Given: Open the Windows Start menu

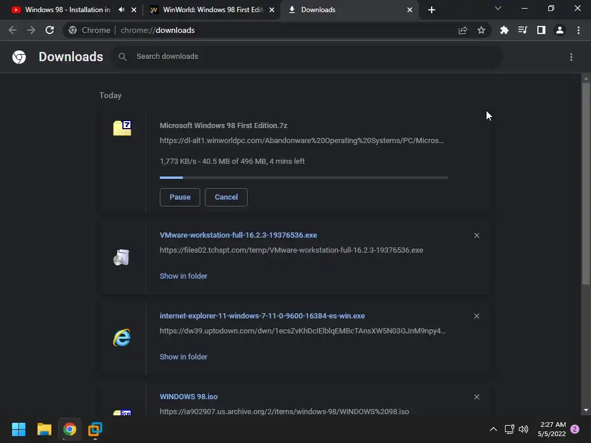Looking at the screenshot, I should coord(18,429).
